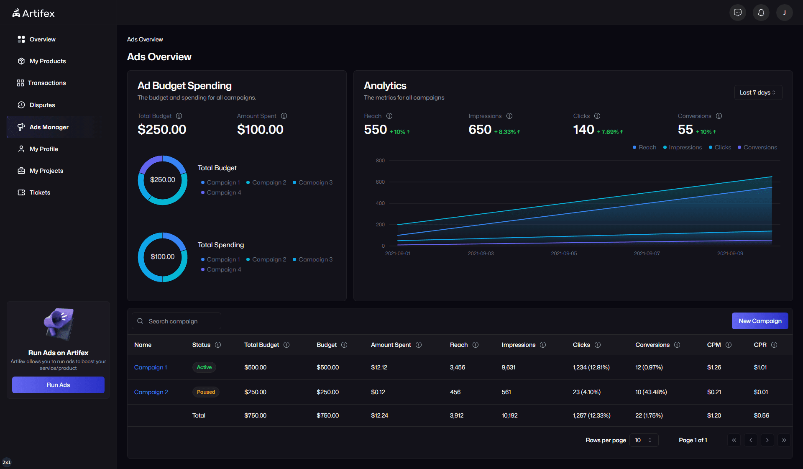Click the info icon next to Amount Spent

pos(284,116)
